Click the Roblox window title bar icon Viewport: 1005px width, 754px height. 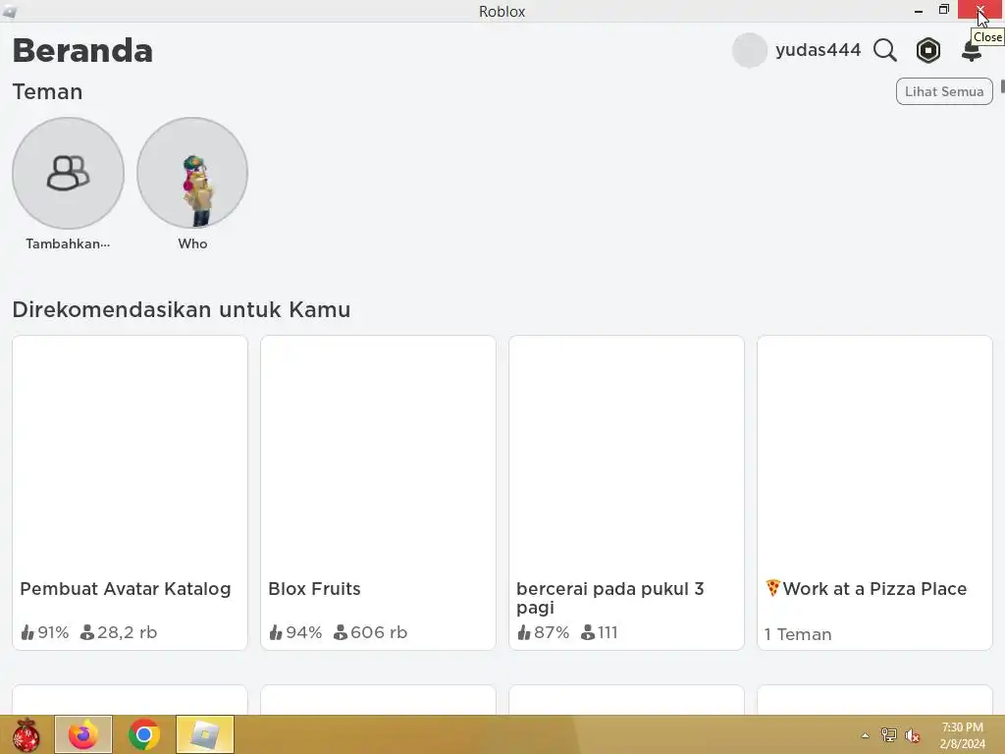pyautogui.click(x=9, y=11)
